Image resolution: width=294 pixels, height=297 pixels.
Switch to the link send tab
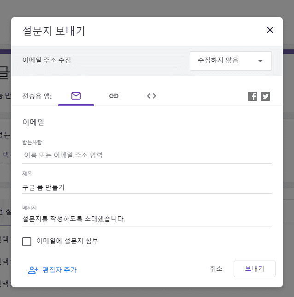(114, 96)
